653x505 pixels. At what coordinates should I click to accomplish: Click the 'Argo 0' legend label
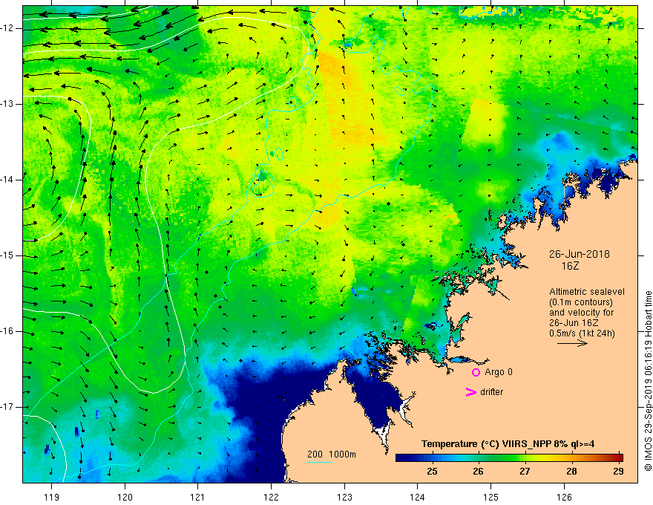pos(499,372)
